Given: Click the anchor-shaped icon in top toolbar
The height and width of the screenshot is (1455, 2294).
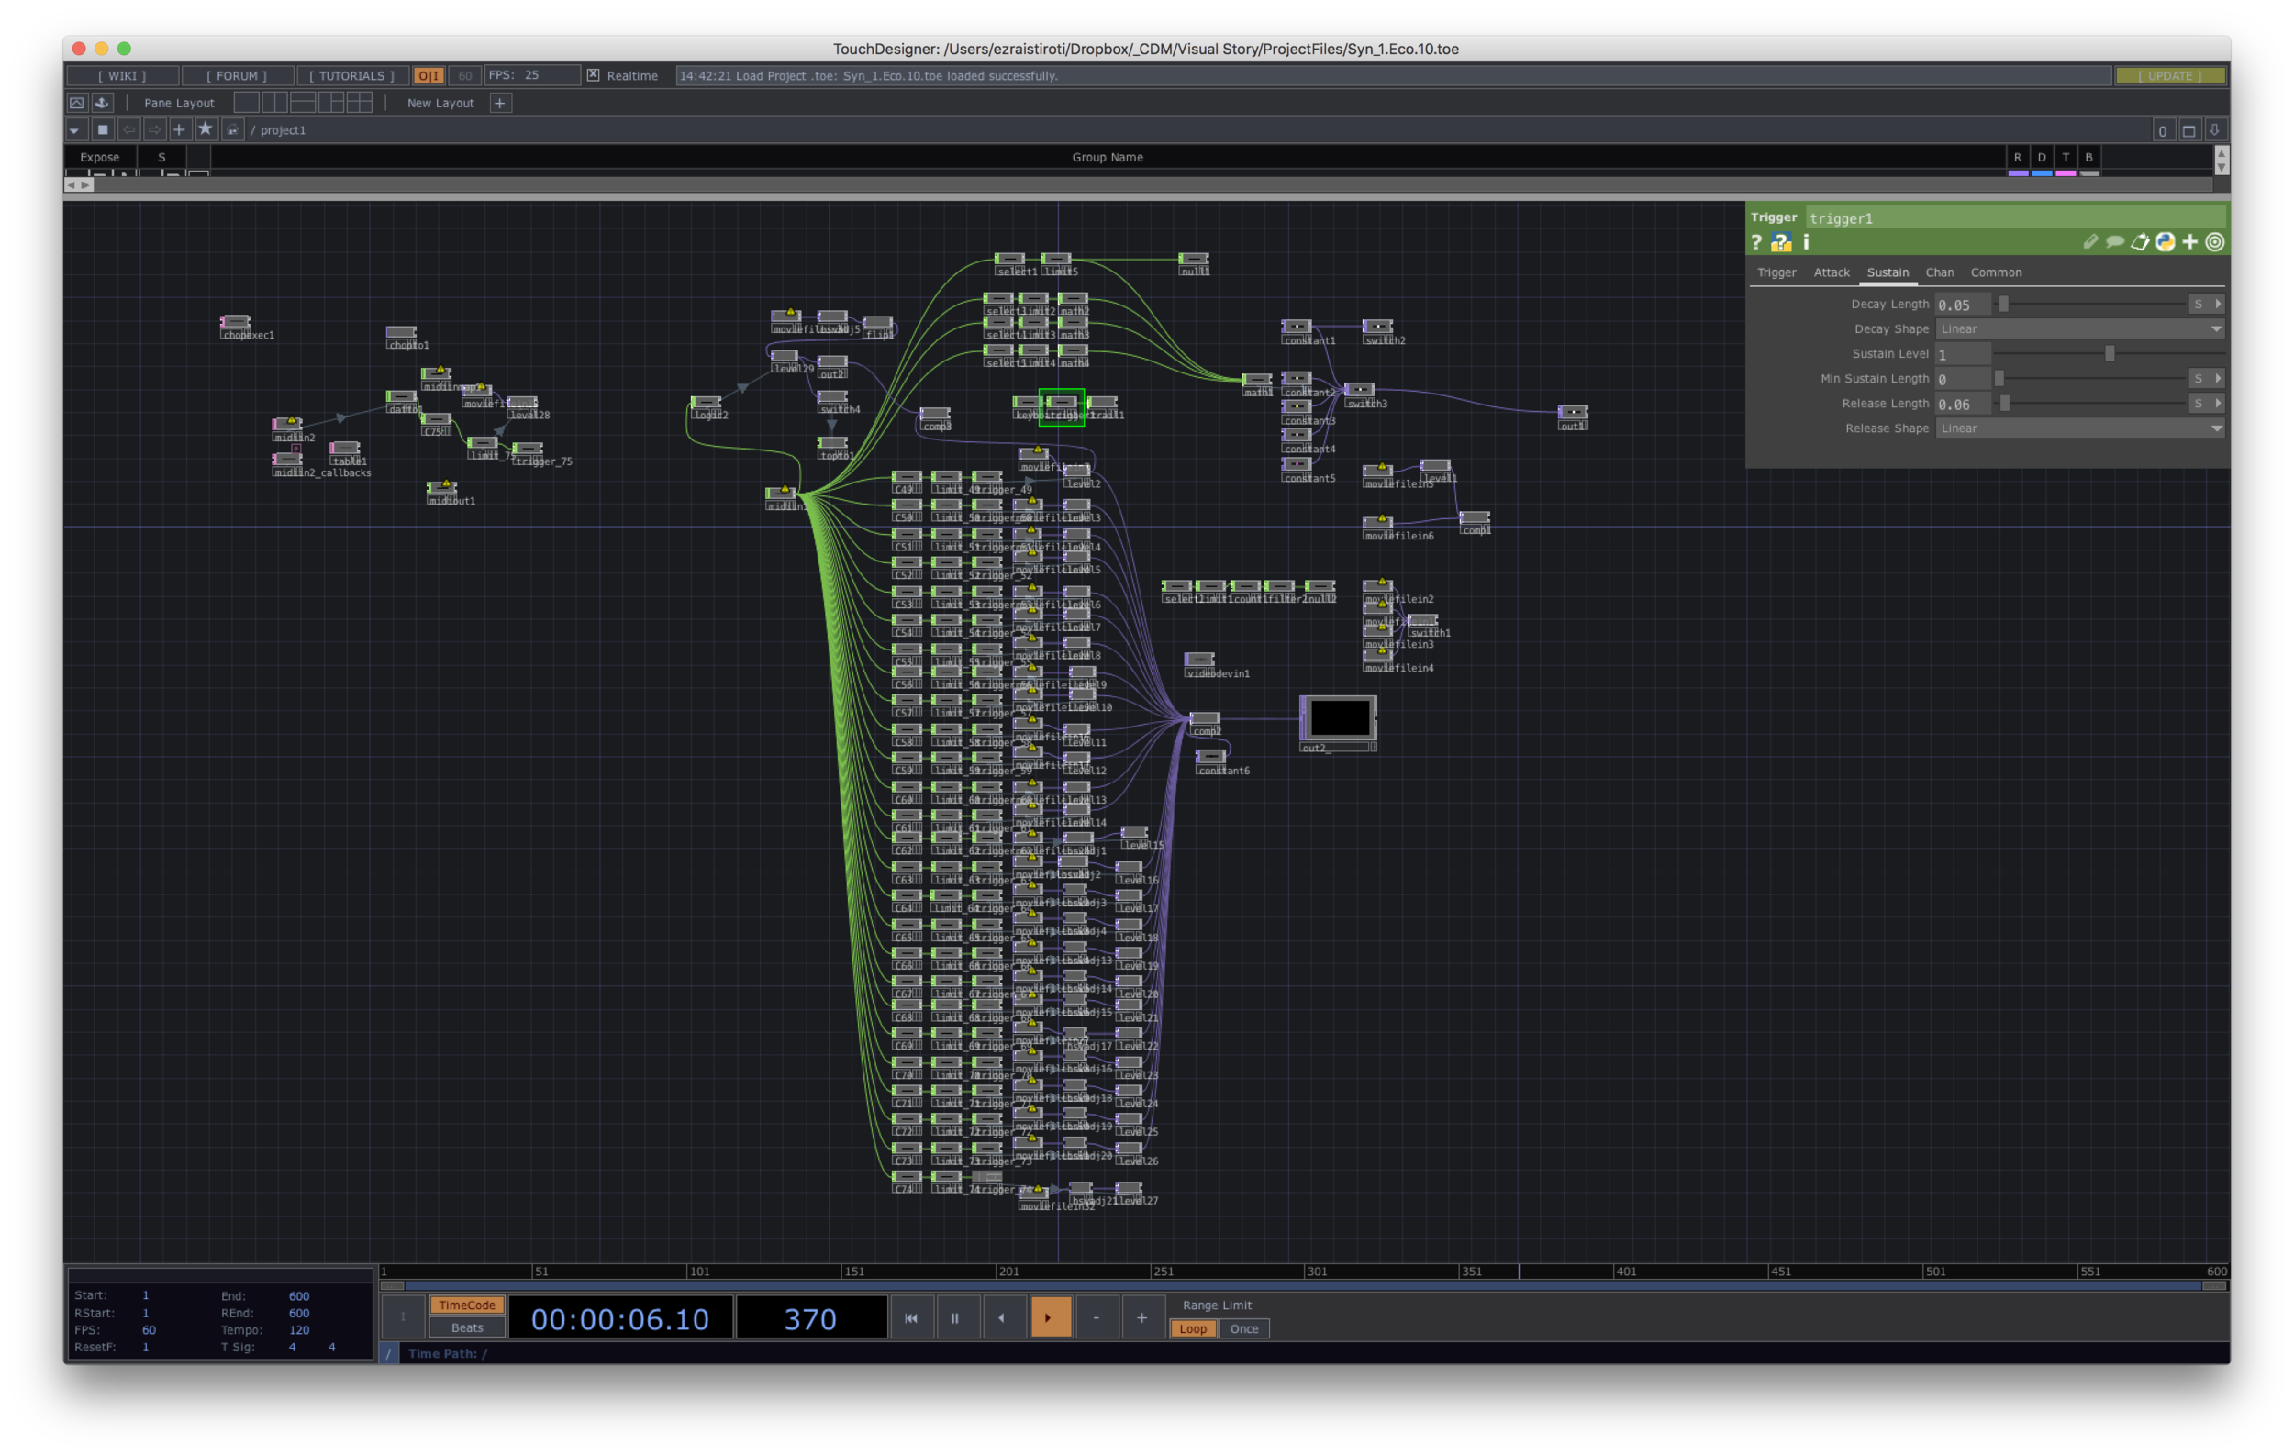Looking at the screenshot, I should coord(102,103).
